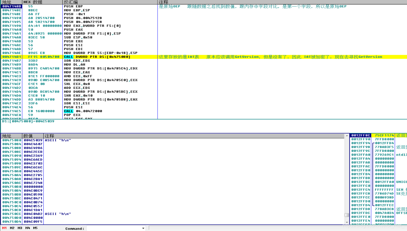Image resolution: width=407 pixels, height=231 pixels.
Task: Click the 数值 column header in dump pane
Action: click(x=33, y=136)
